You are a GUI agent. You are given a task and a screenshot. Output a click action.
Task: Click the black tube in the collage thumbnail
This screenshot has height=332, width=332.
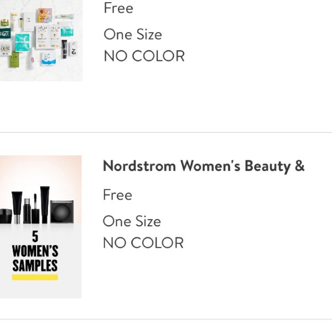pos(65,49)
